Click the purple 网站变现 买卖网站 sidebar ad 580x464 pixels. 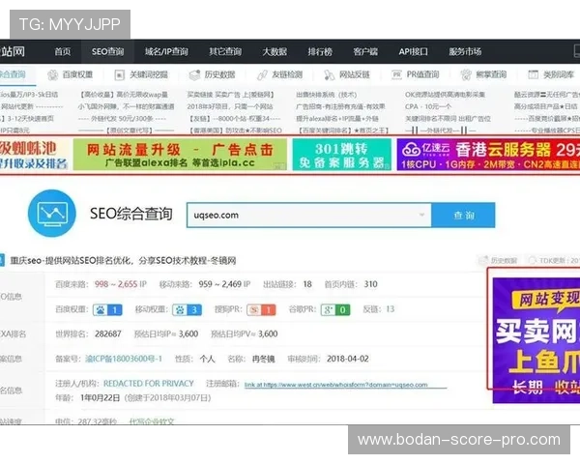pos(536,340)
